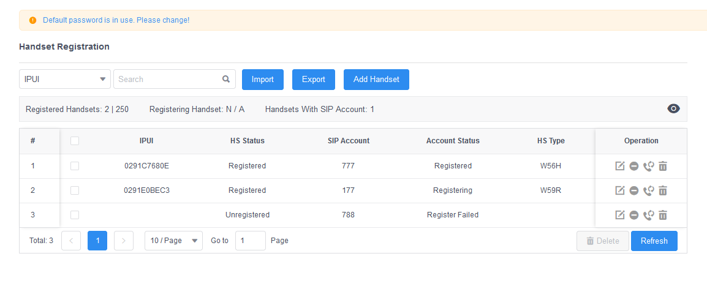Click the minus icon in the SIP 788 row
Image resolution: width=707 pixels, height=308 pixels.
point(634,215)
